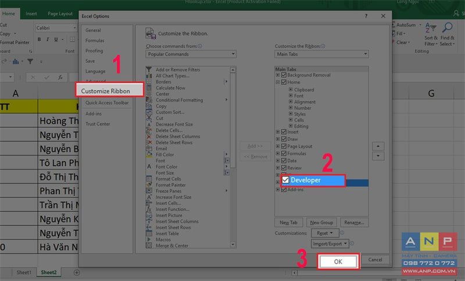Select the Customize Ribbon category

click(109, 91)
